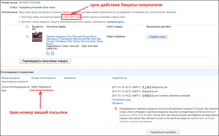Image resolution: width=219 pixels, height=136 pixels.
Task: Click the delivery truck icon under product details
Action: 48,53
